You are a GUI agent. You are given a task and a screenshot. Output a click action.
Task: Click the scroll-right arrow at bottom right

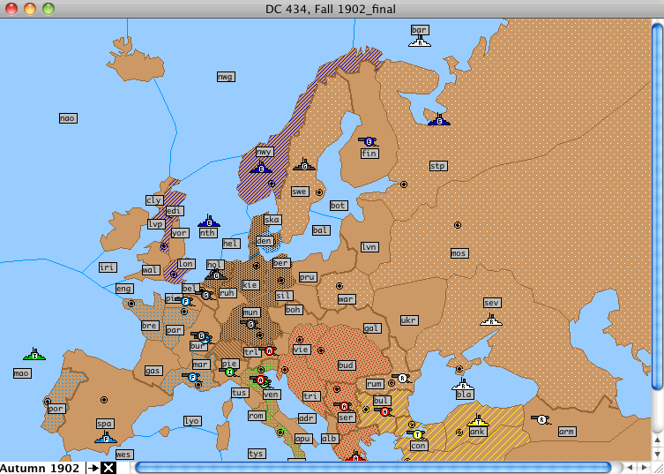coord(644,468)
